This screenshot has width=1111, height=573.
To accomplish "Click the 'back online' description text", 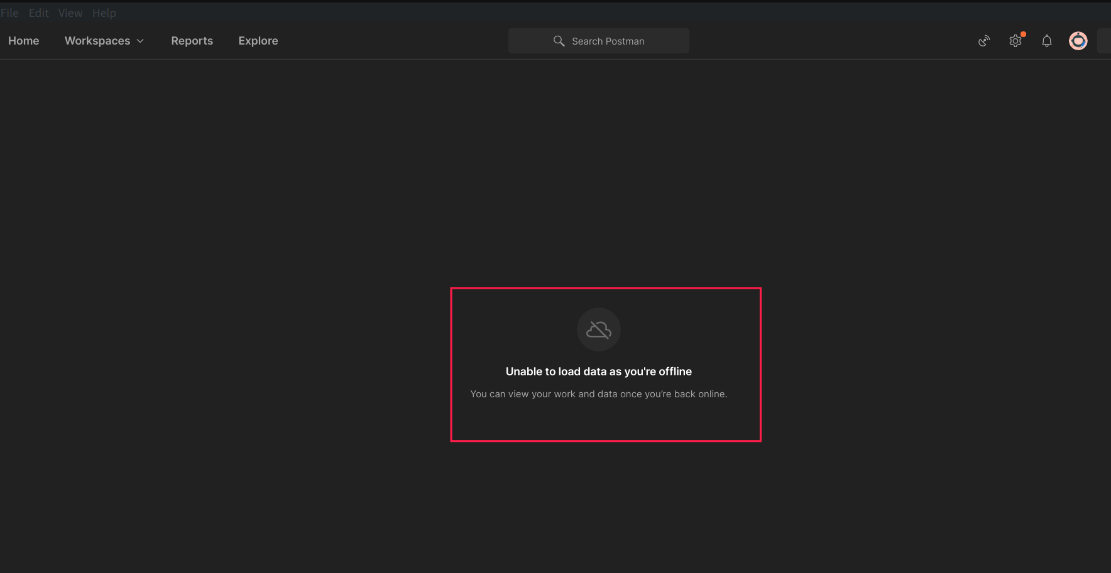I will tap(599, 394).
